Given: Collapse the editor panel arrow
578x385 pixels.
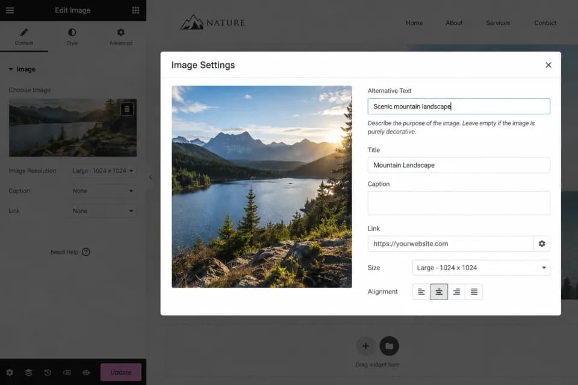Looking at the screenshot, I should pos(151,177).
